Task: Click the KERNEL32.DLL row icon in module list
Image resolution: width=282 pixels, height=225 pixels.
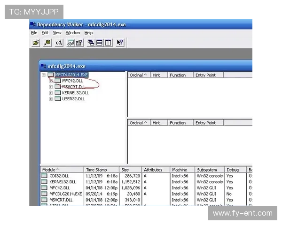Action: [44, 182]
